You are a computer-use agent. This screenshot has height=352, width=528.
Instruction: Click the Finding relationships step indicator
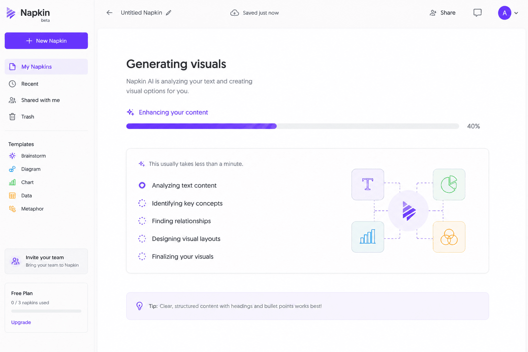coord(142,221)
